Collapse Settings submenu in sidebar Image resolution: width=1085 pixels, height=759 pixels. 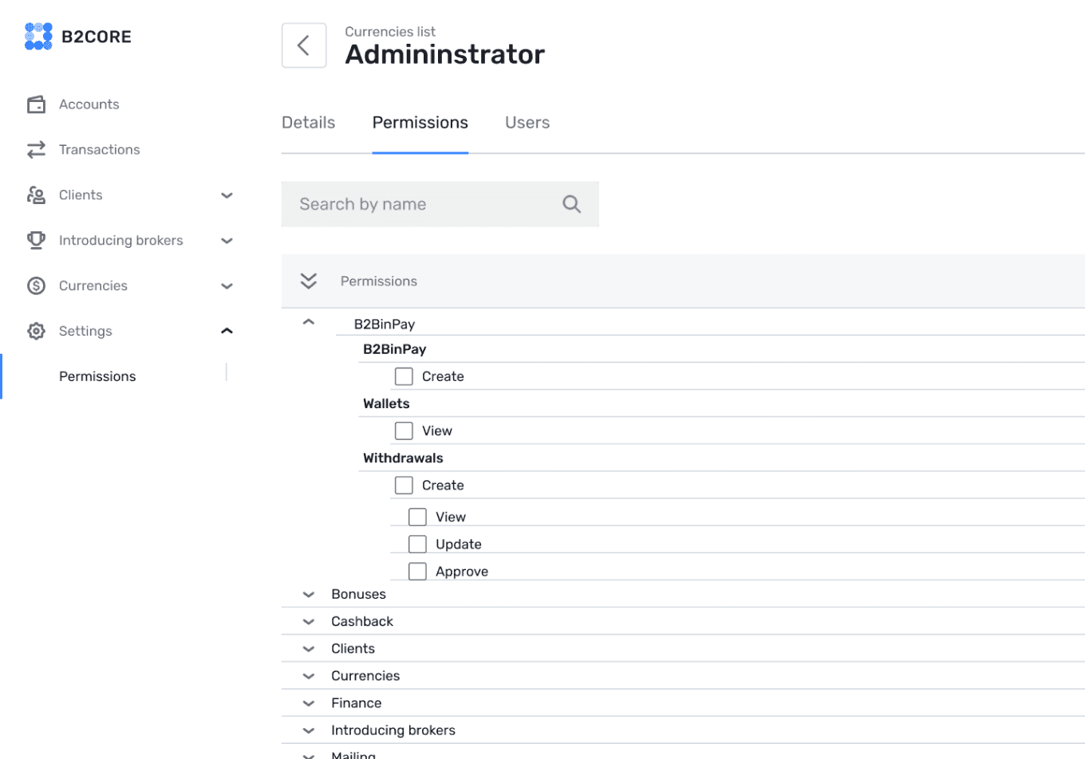227,331
